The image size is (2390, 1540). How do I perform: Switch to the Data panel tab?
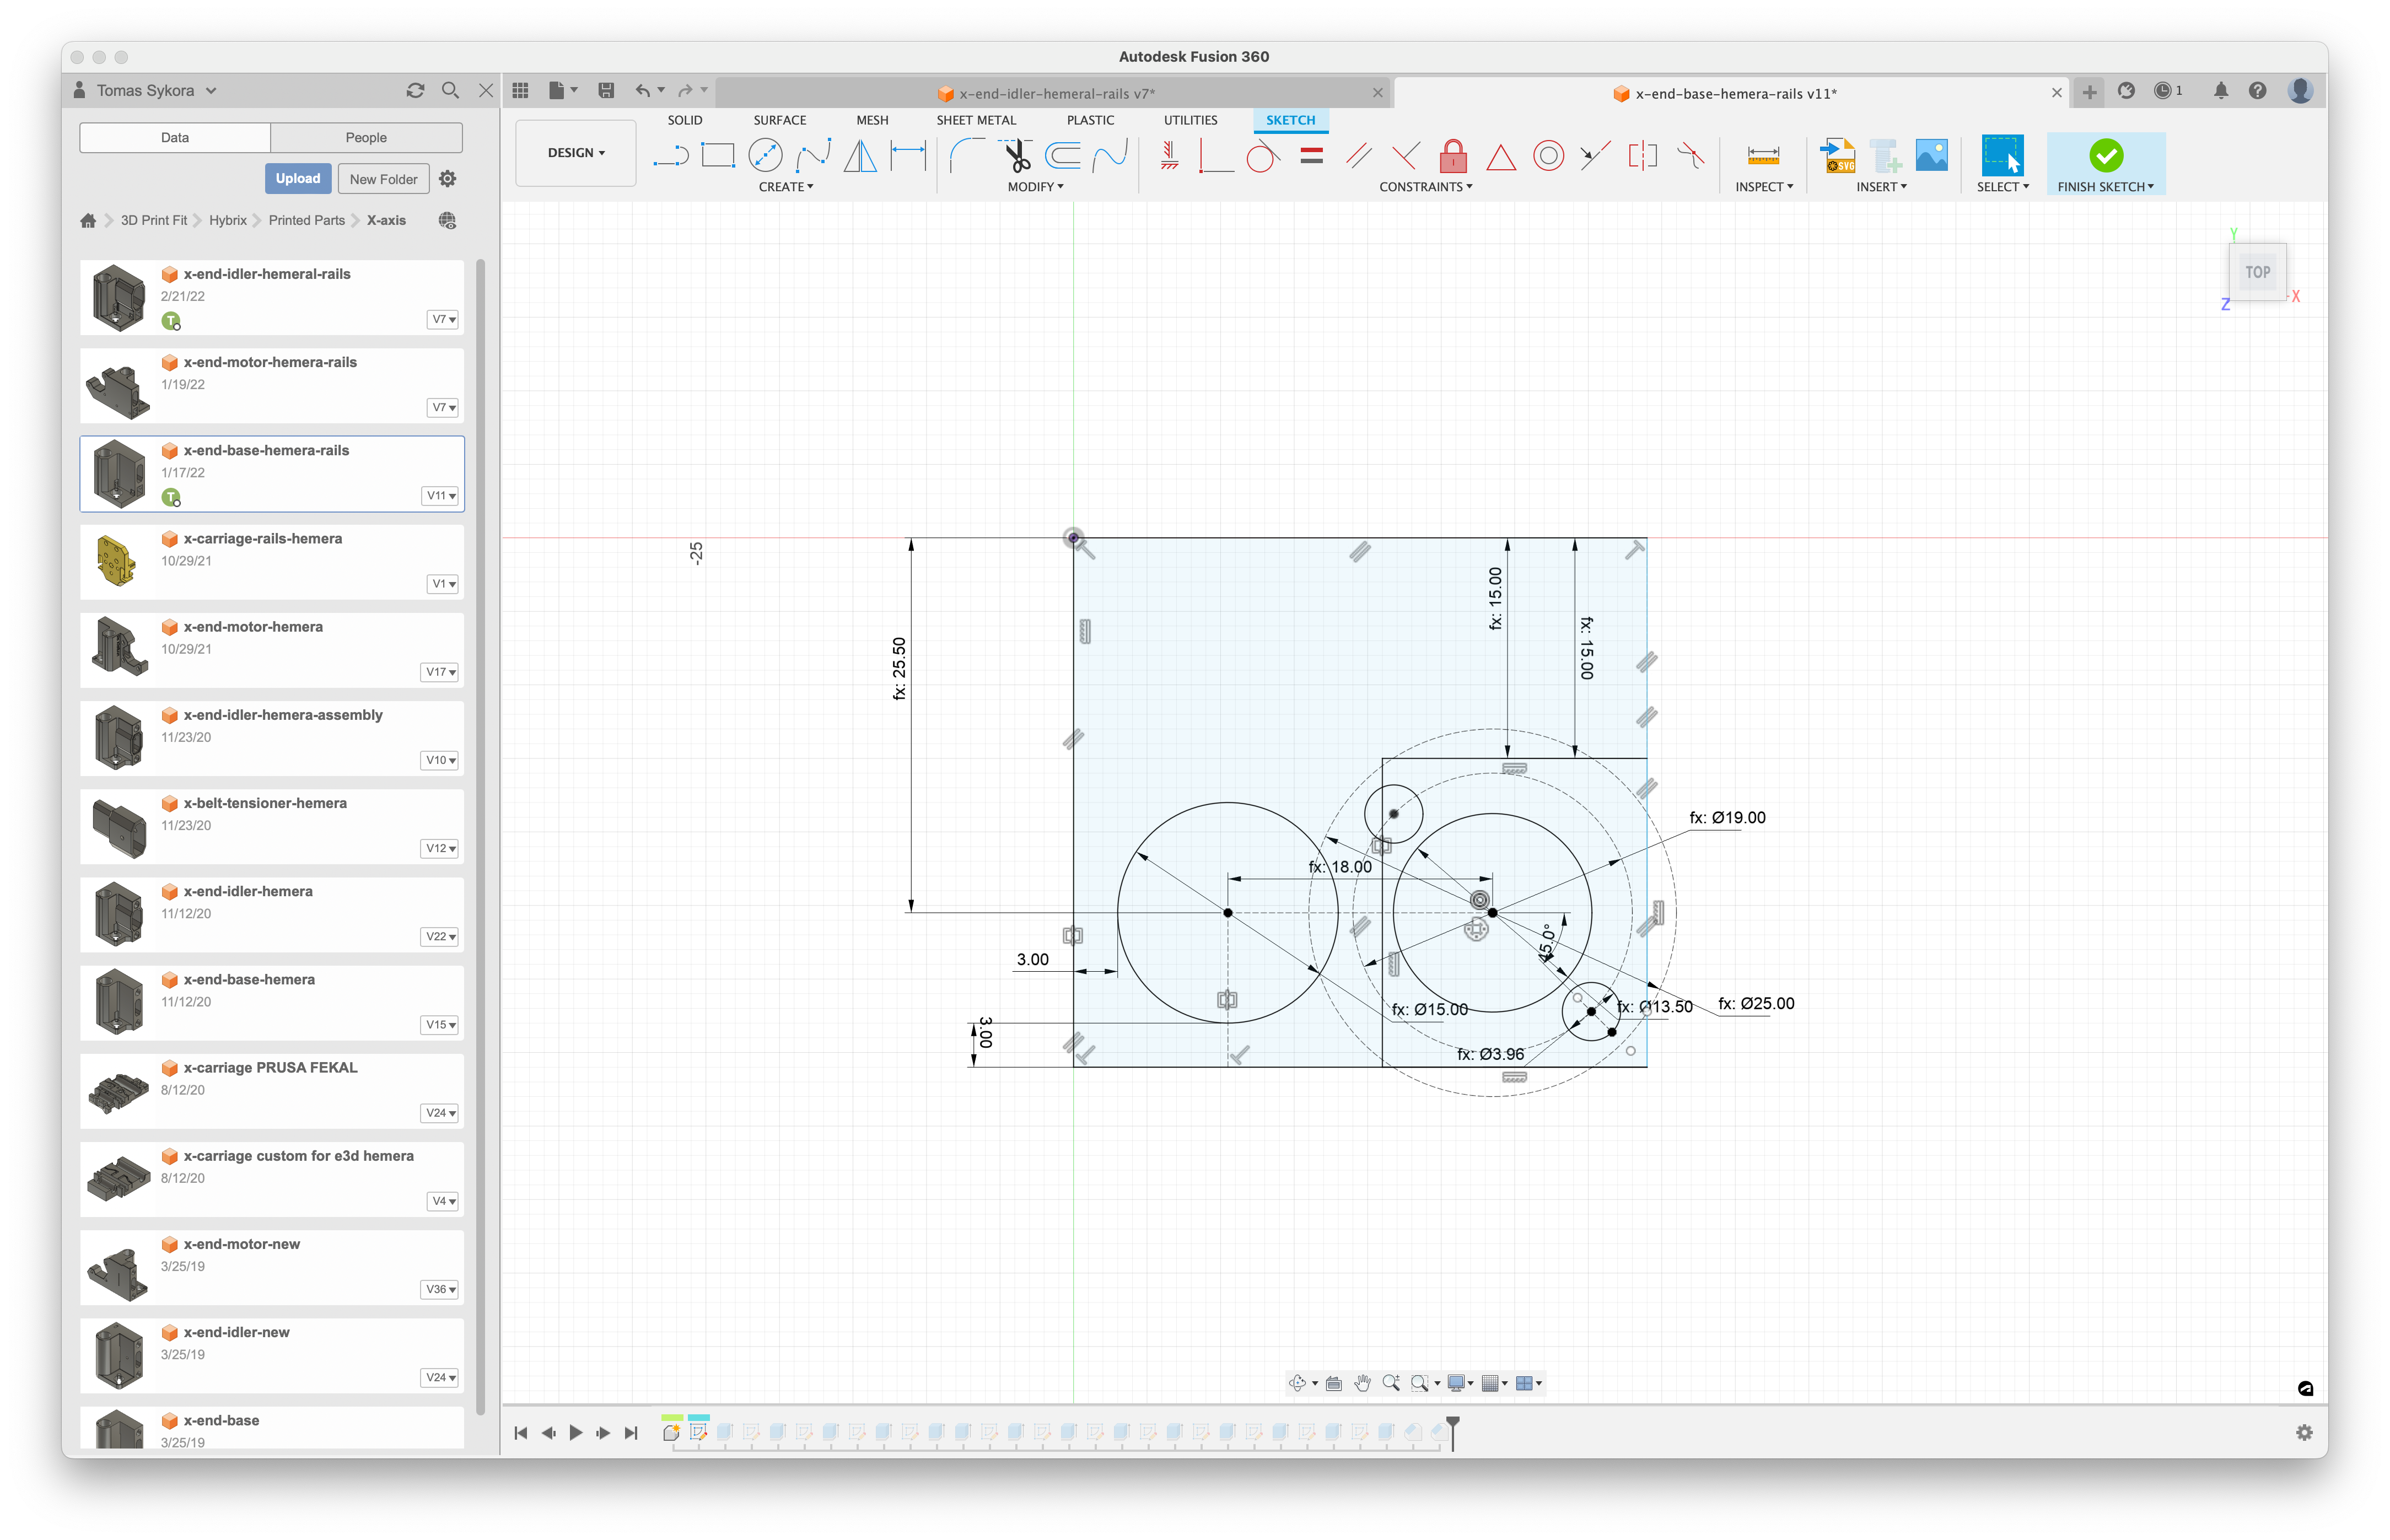tap(175, 138)
